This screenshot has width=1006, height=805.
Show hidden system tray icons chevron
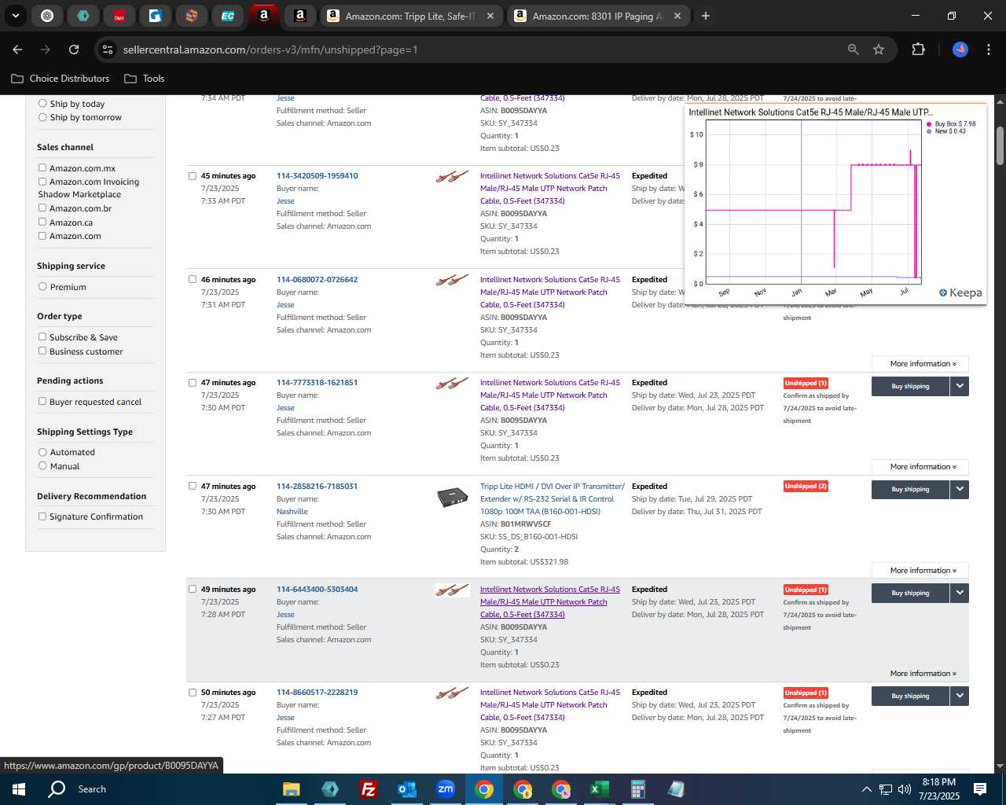coord(866,789)
